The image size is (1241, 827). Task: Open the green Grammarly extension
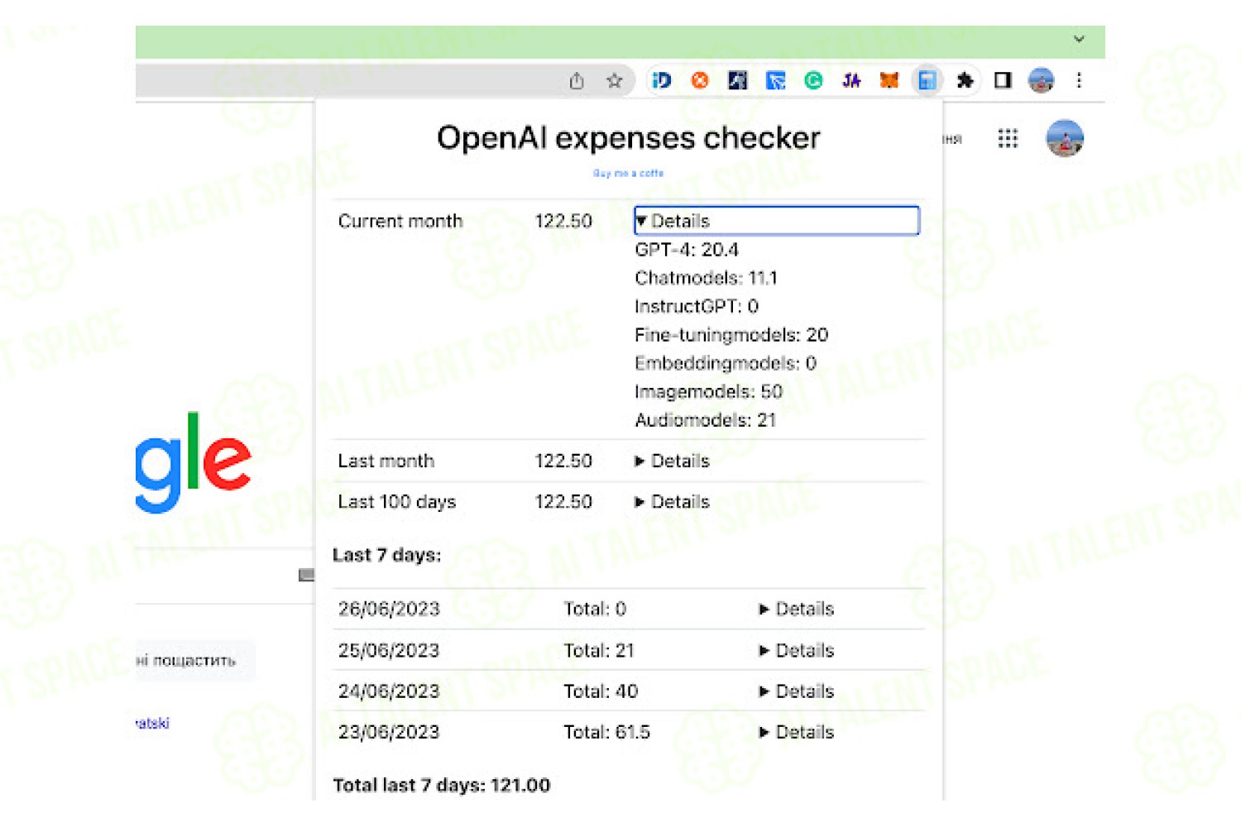(x=813, y=80)
